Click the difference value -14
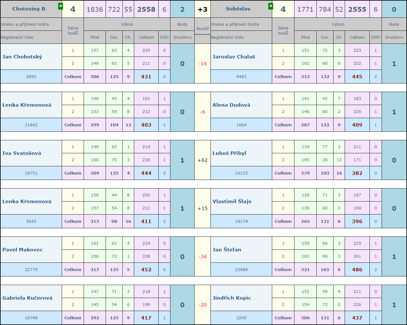Image resolution: width=407 pixels, height=325 pixels. (203, 63)
